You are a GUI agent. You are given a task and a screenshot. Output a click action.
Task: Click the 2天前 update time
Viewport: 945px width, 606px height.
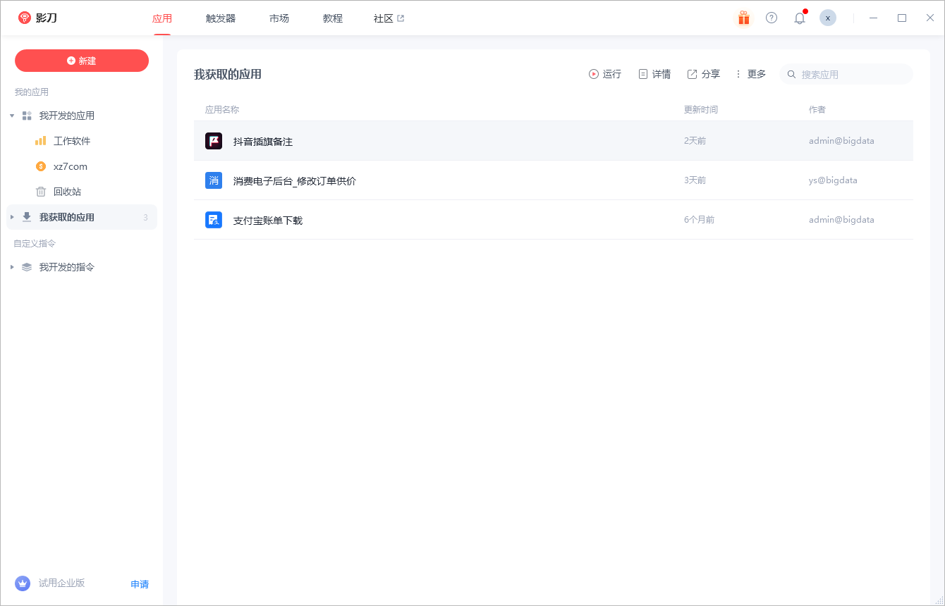tap(695, 141)
